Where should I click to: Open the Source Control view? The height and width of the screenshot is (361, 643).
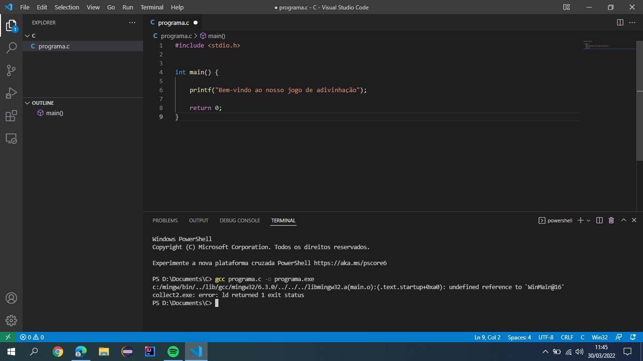11,71
